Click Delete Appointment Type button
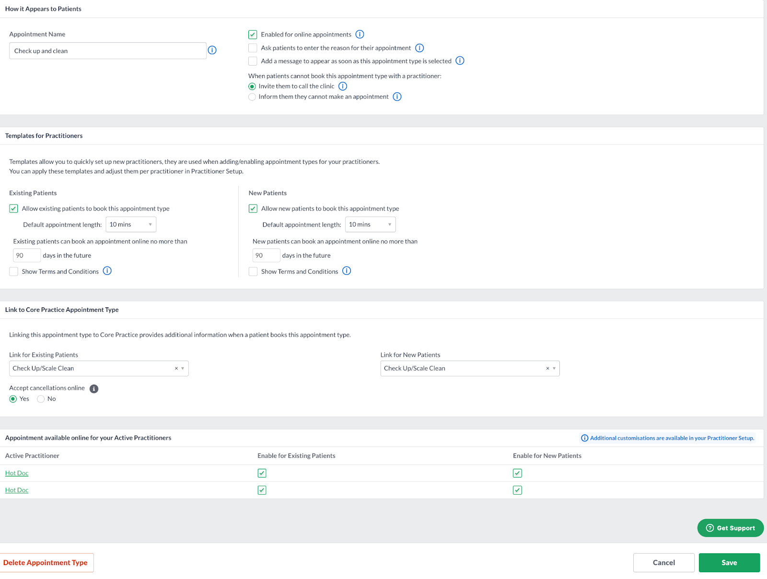Screen dimensions: 767x579 [46, 563]
